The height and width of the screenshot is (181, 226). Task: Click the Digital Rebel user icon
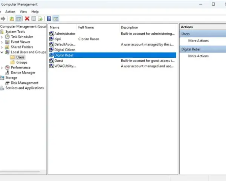click(52, 55)
